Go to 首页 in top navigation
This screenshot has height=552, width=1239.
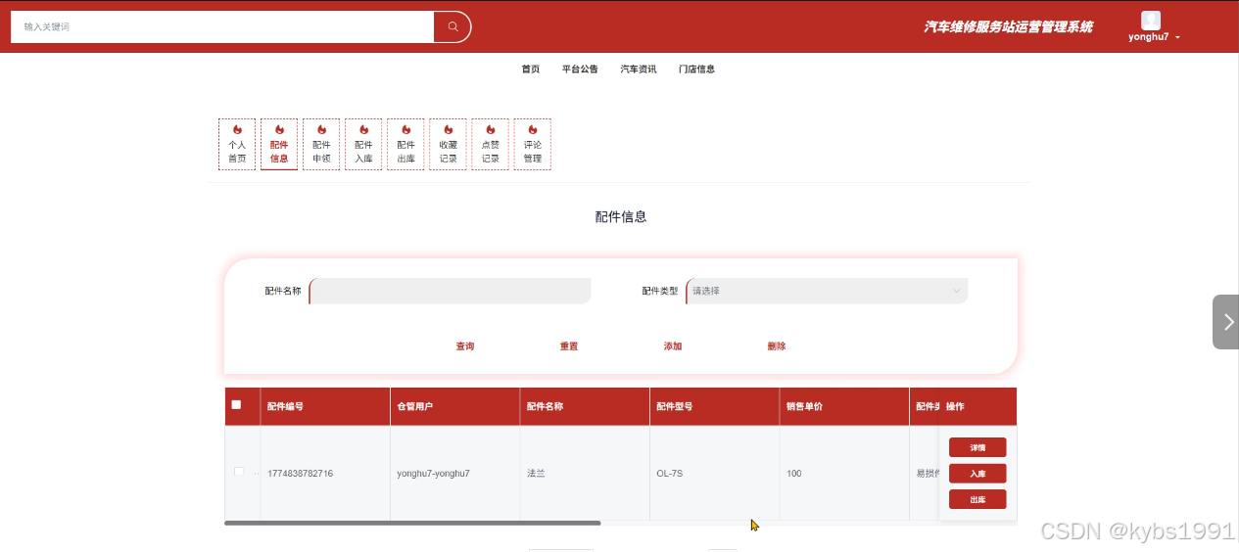pyautogui.click(x=531, y=69)
